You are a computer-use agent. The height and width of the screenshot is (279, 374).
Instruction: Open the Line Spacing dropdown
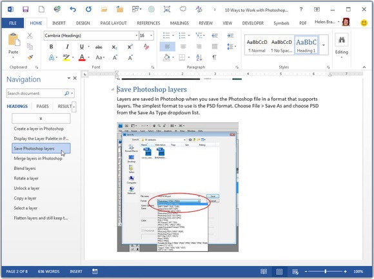(x=231, y=46)
